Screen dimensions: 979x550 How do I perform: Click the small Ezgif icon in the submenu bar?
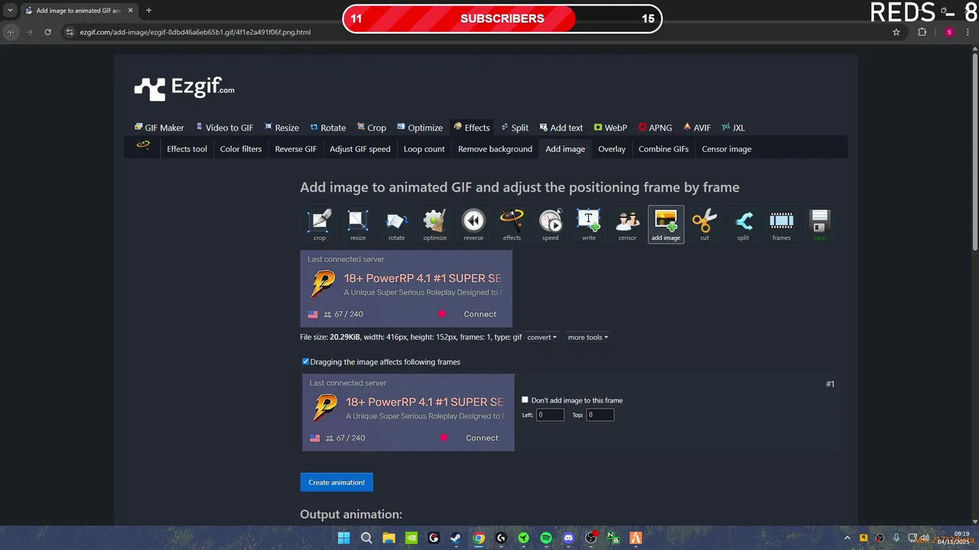[143, 146]
